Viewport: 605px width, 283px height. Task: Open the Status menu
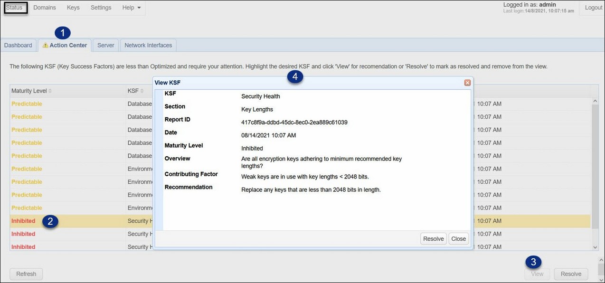[16, 8]
